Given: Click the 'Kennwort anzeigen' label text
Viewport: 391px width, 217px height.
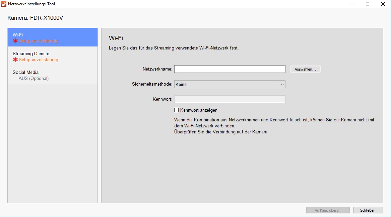Looking at the screenshot, I should tap(199, 110).
